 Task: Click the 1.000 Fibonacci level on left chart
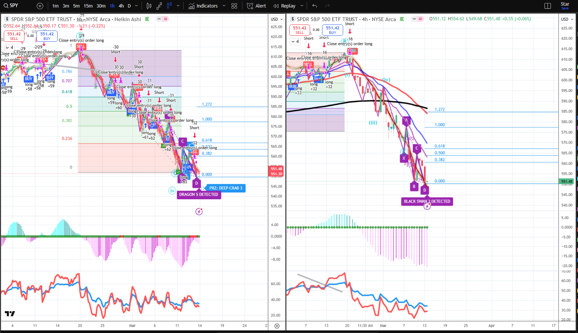click(207, 119)
